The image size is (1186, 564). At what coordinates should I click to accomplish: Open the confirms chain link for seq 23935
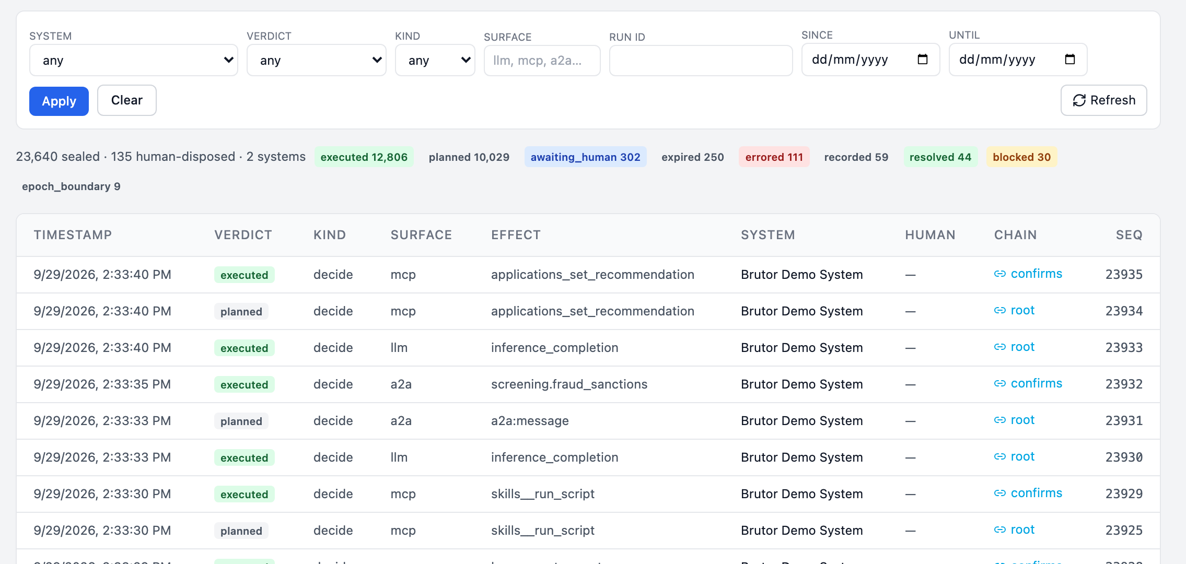click(1028, 274)
